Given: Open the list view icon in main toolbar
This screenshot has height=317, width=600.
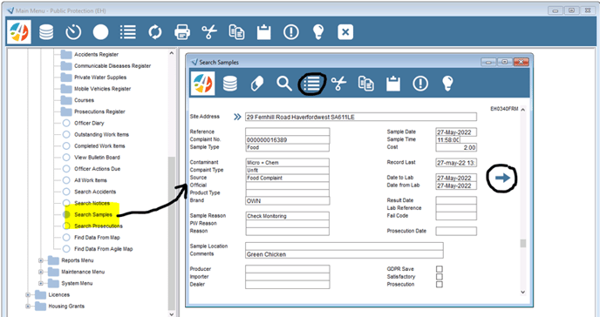Looking at the screenshot, I should coord(128,32).
